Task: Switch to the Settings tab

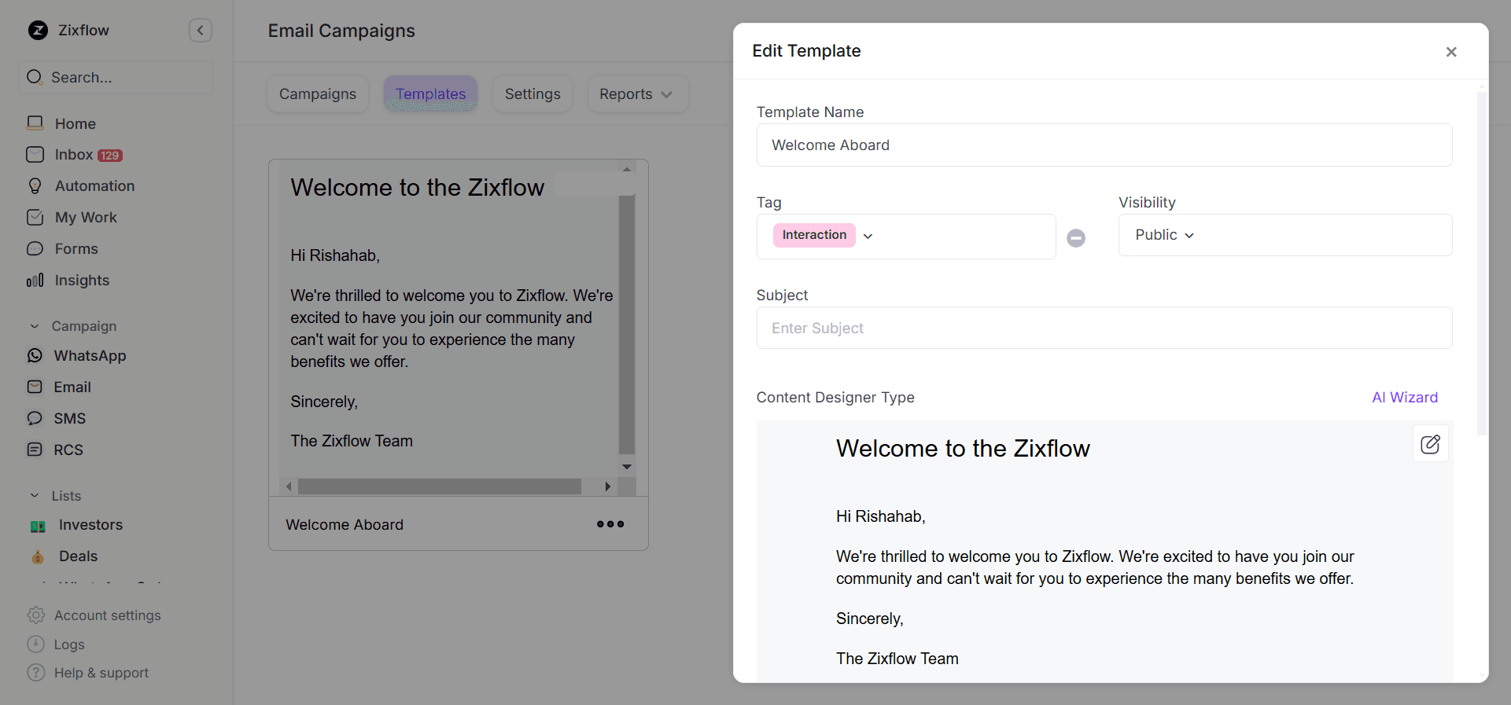Action: coord(533,94)
